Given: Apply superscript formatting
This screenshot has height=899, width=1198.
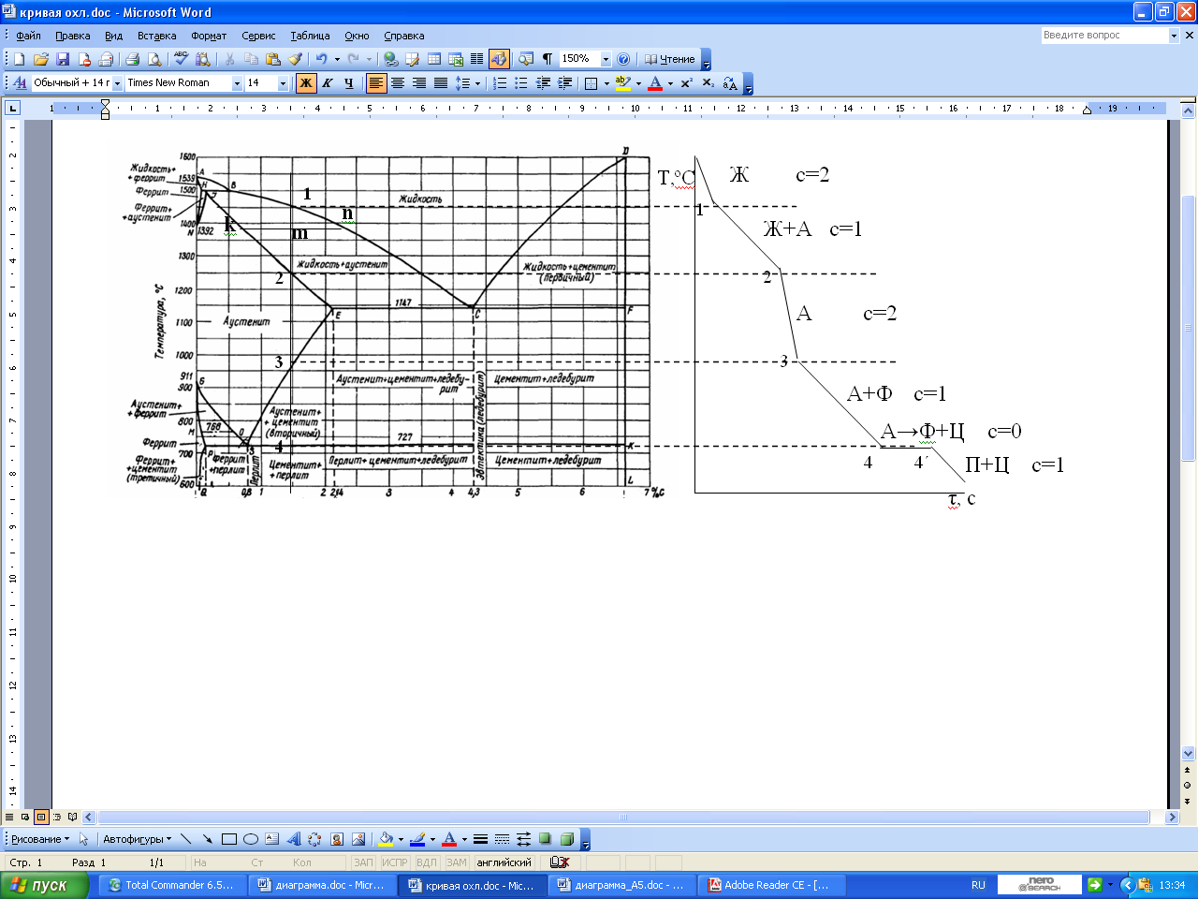Looking at the screenshot, I should [x=687, y=83].
